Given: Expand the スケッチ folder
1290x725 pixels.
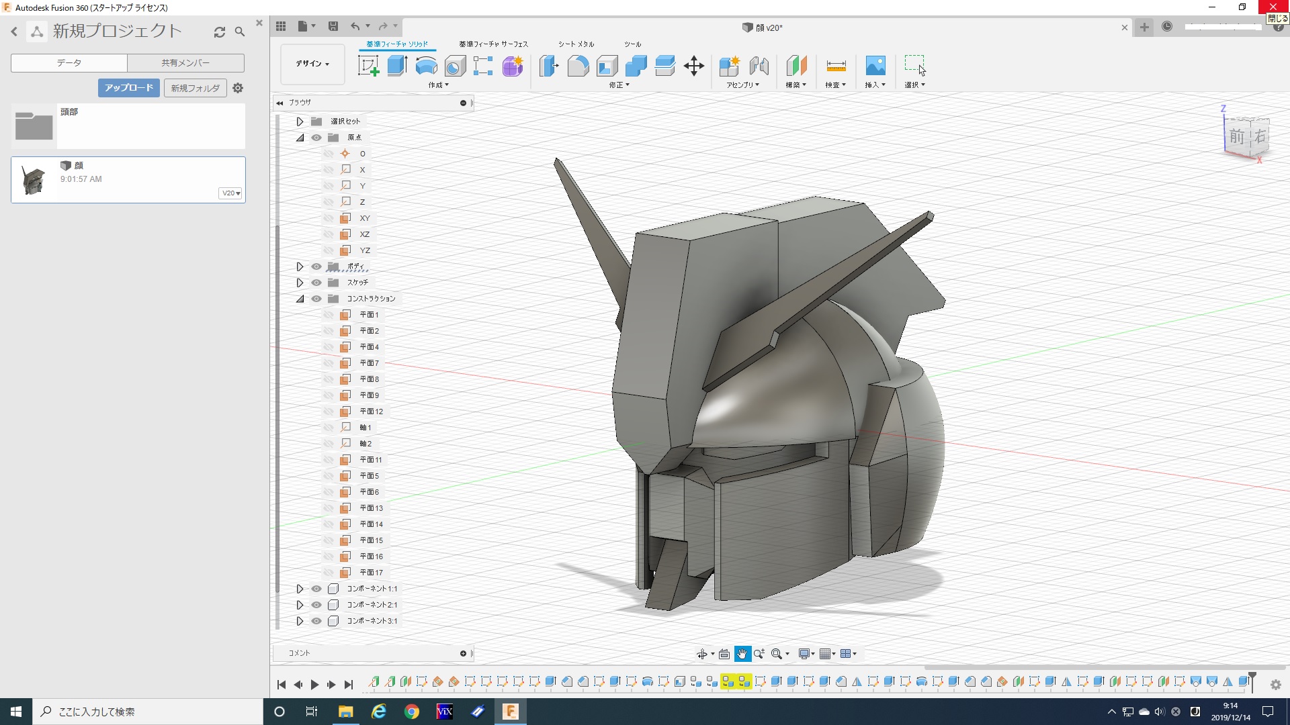Looking at the screenshot, I should coord(300,283).
